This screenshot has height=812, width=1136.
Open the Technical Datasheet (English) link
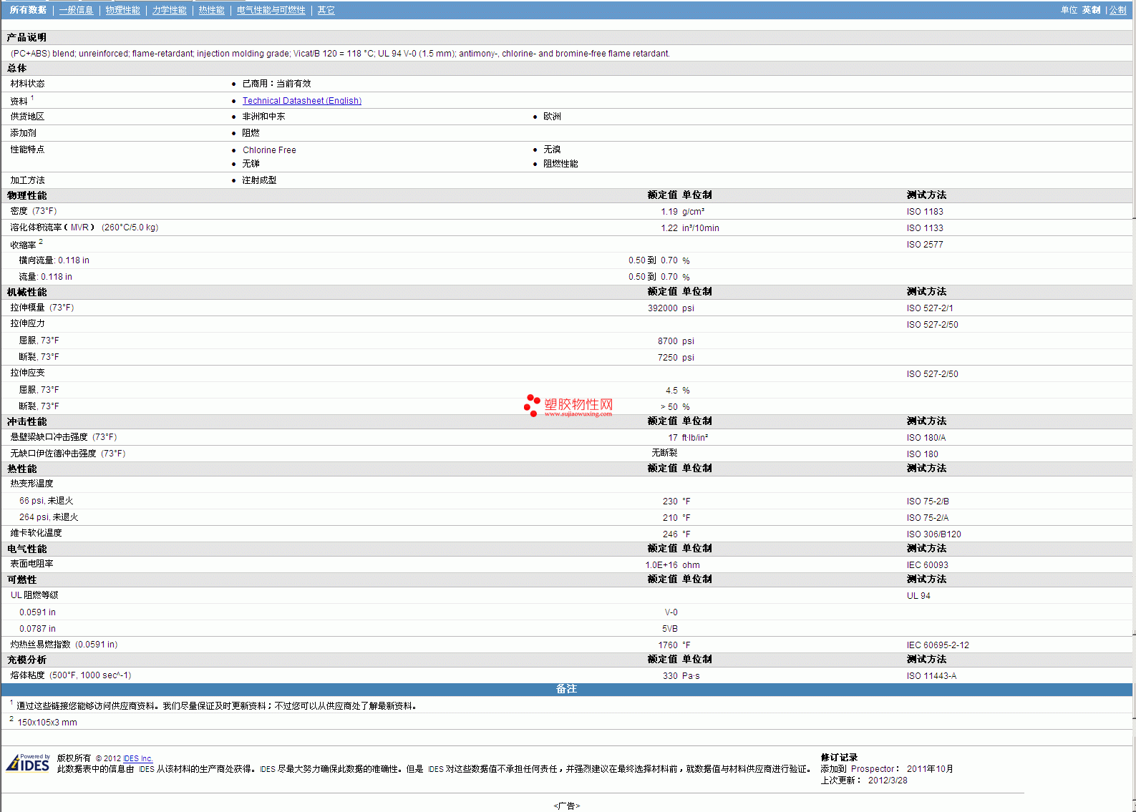[x=301, y=101]
